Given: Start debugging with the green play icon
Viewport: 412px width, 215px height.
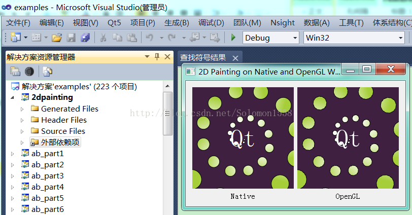Looking at the screenshot, I should pos(233,38).
